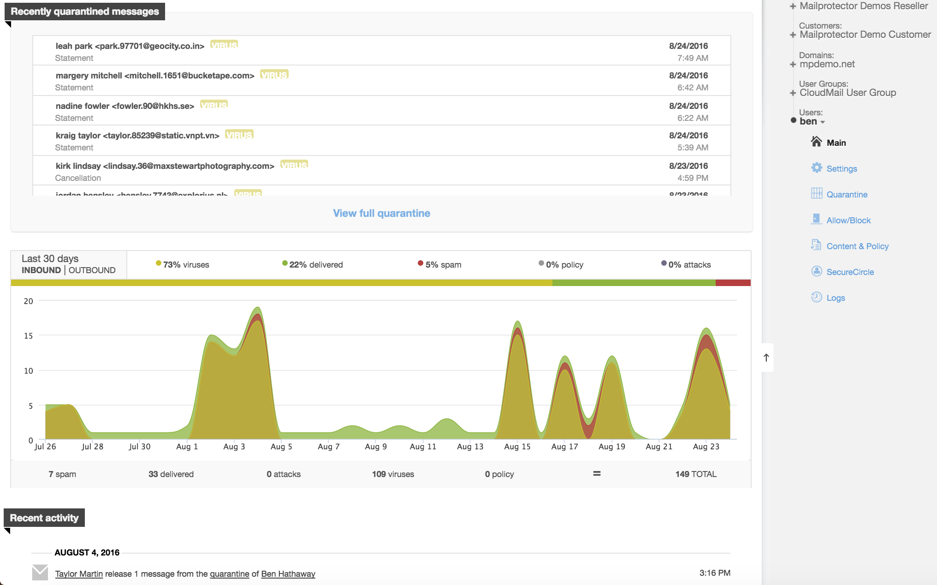This screenshot has width=937, height=585.
Task: Click the Quarantine grid icon
Action: (816, 193)
